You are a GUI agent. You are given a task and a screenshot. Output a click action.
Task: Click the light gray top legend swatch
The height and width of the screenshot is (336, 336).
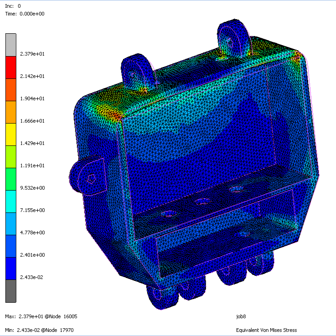click(10, 44)
